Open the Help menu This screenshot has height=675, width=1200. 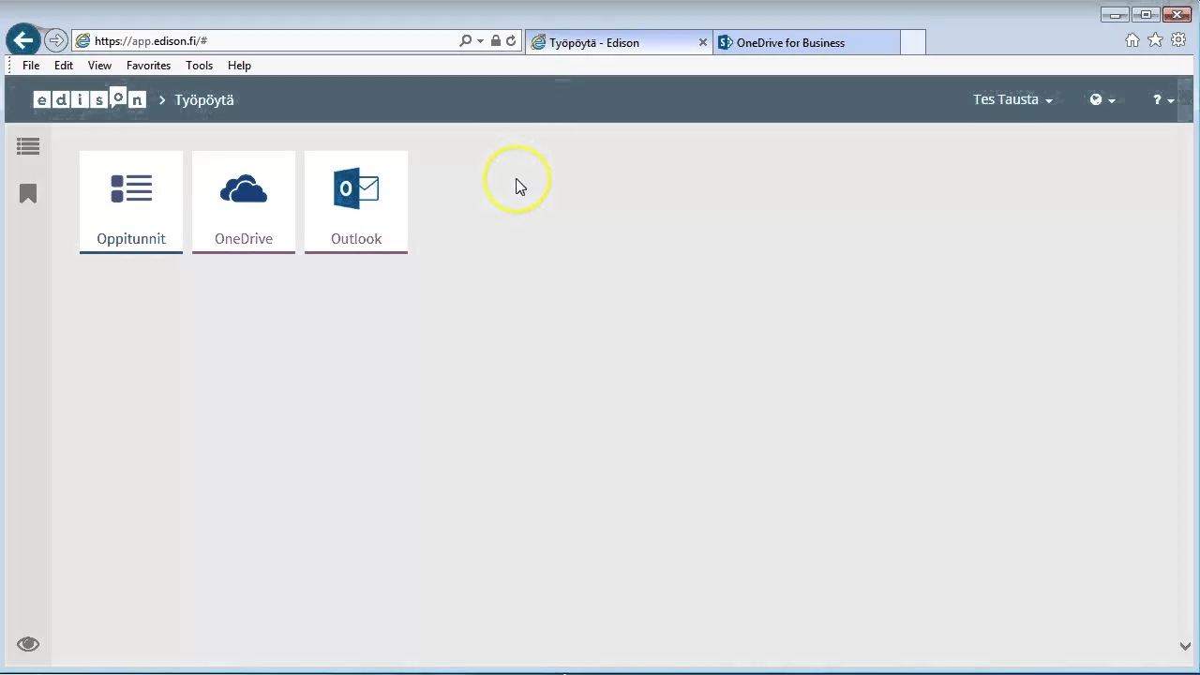coord(239,66)
